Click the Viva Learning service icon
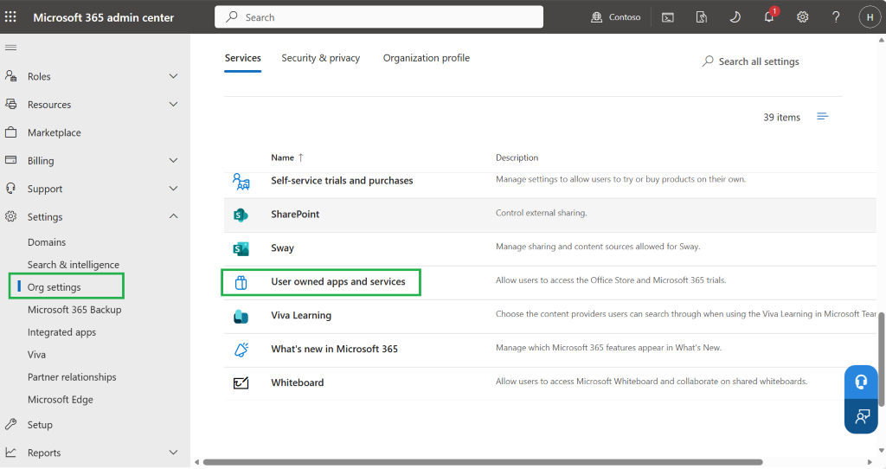 click(x=241, y=316)
